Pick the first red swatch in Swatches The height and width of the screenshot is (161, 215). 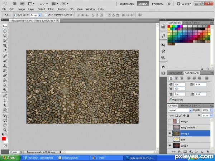(x=169, y=26)
